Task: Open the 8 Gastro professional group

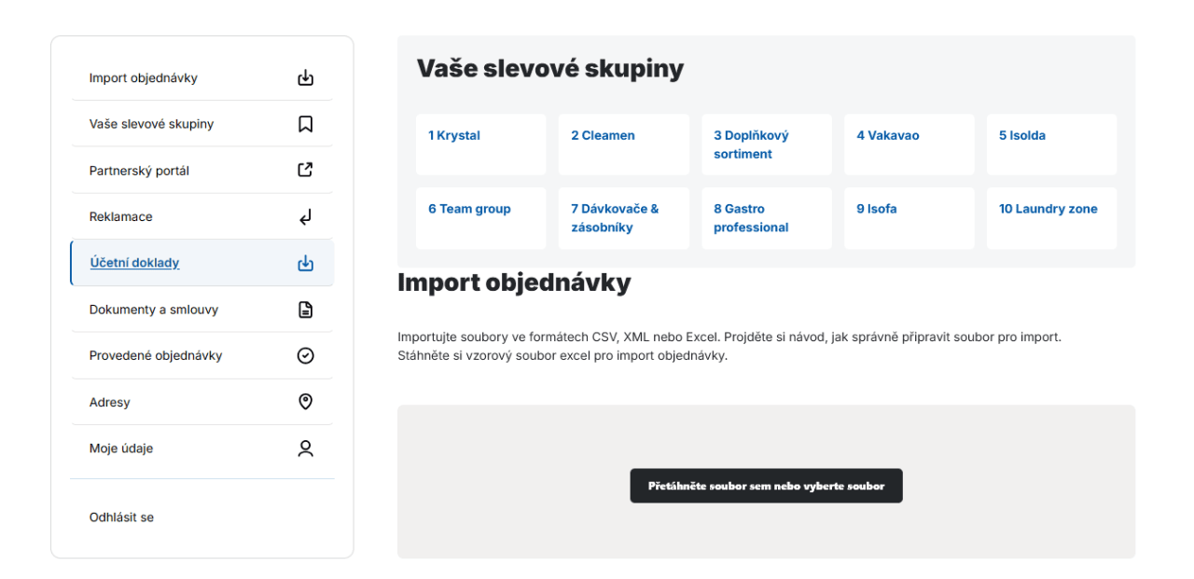Action: 766,218
